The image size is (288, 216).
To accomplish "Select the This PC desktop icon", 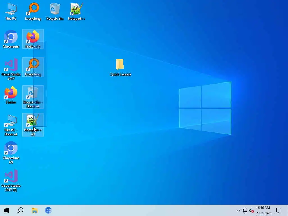I will (11, 11).
